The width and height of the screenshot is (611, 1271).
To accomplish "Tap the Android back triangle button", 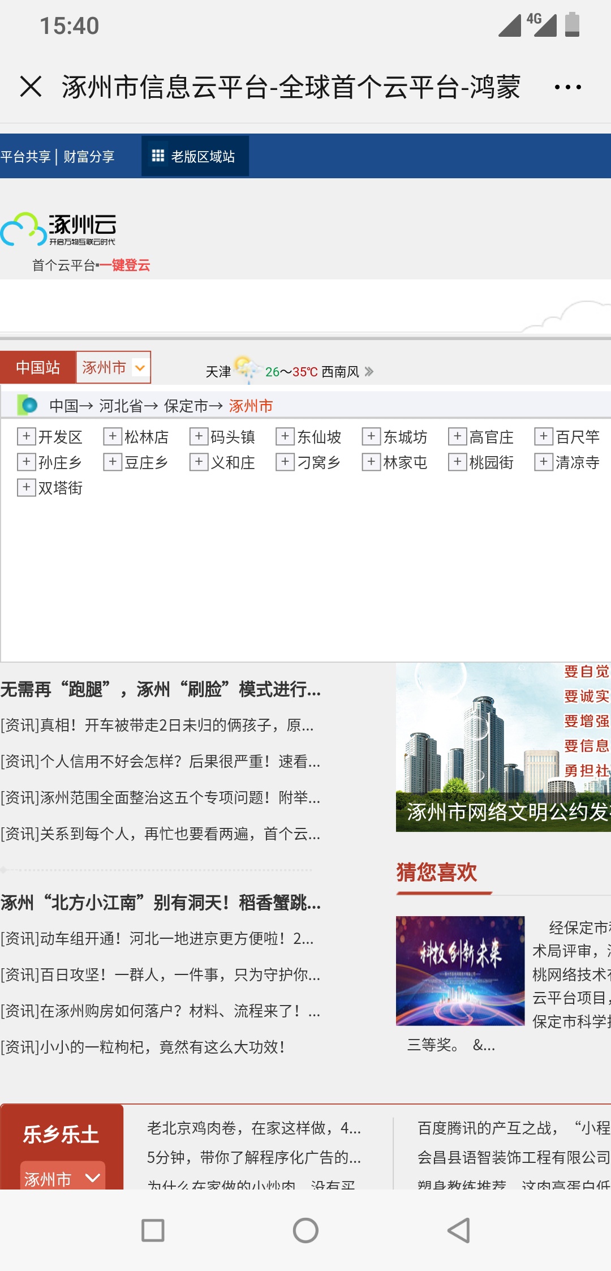I will pos(458,1230).
